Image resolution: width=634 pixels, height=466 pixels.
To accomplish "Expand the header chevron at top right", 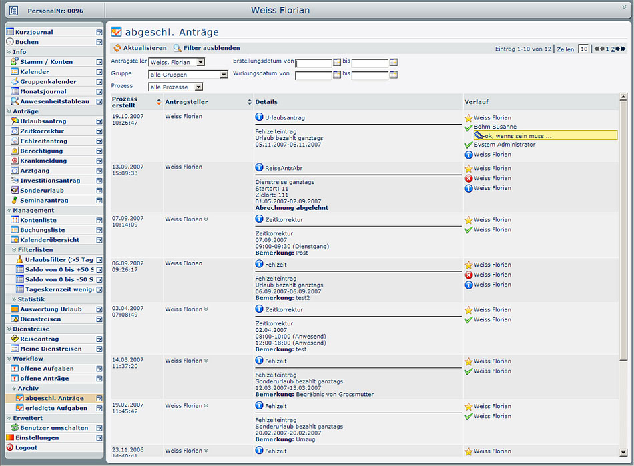I will pyautogui.click(x=624, y=7).
